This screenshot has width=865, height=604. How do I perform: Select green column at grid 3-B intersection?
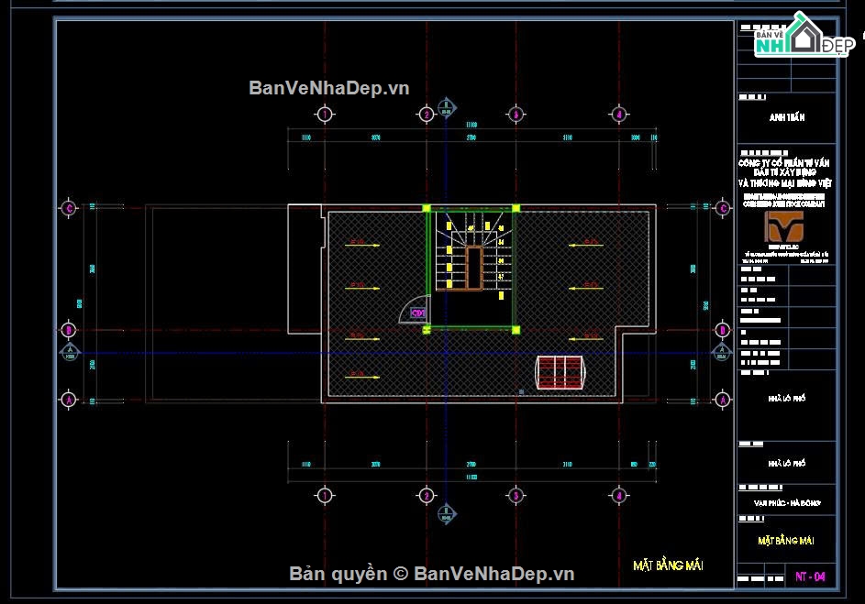516,330
